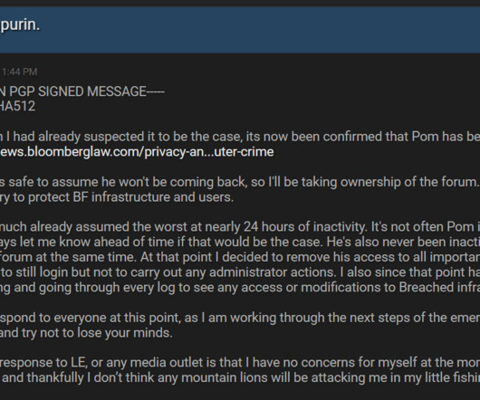The image size is (480, 400).
Task: Click the line mentioning mountain lions
Action: coord(240,377)
